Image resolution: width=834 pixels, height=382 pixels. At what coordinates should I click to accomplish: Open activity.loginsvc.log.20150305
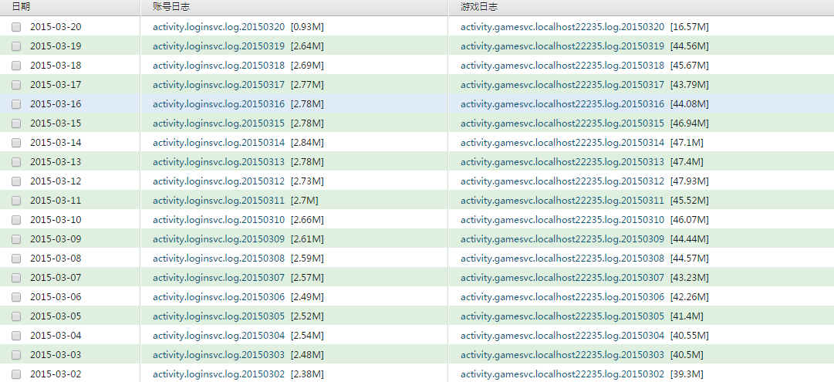(218, 316)
